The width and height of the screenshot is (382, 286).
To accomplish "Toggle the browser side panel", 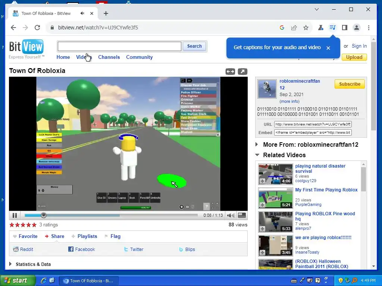I will pos(344,28).
